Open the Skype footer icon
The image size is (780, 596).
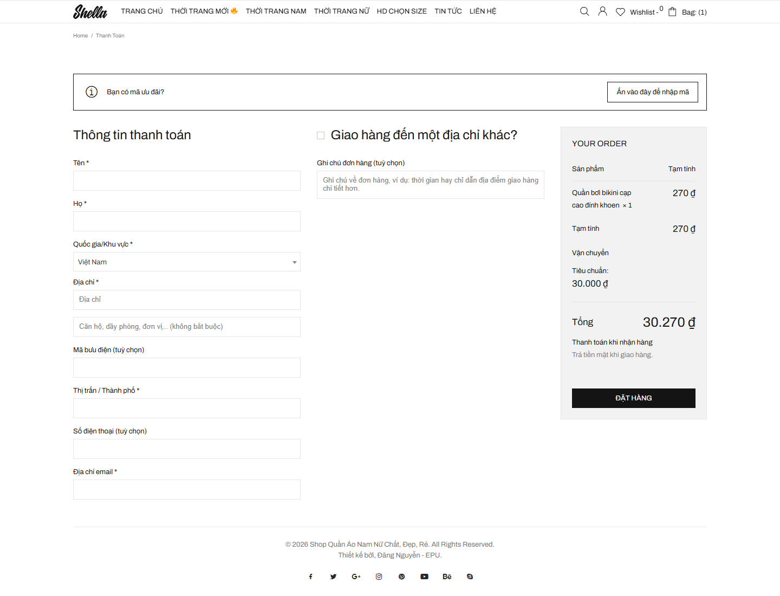coord(470,576)
